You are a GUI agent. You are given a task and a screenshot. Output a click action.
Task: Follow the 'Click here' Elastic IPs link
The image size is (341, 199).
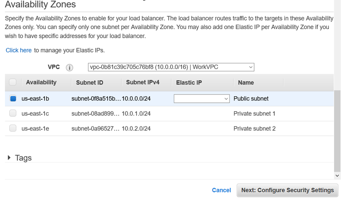(x=18, y=50)
